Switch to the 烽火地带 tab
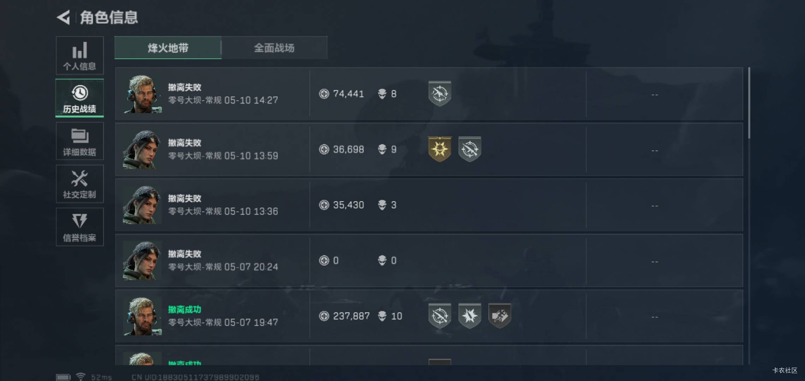Viewport: 805px width, 381px height. coord(168,48)
